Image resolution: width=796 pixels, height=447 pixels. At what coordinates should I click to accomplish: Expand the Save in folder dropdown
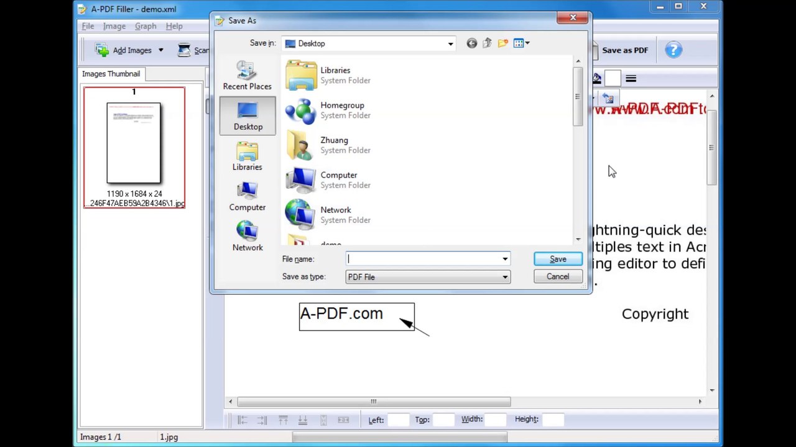(x=450, y=43)
